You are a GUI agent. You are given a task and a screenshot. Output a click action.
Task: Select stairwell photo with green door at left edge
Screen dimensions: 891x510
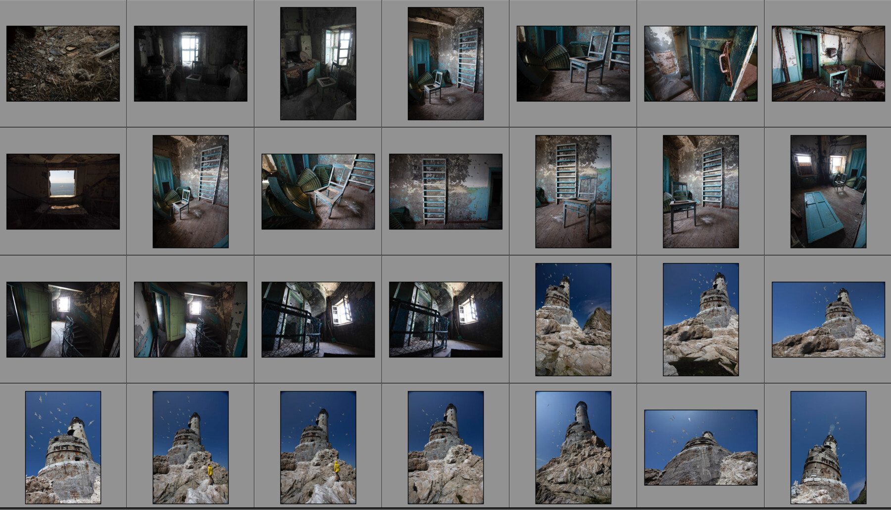click(63, 320)
